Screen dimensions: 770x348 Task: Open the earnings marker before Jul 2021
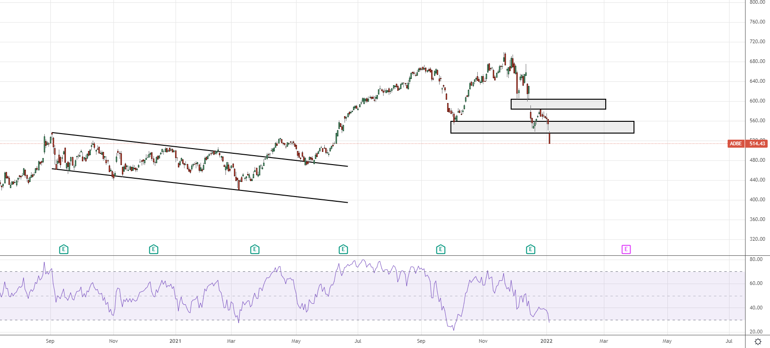coord(343,249)
